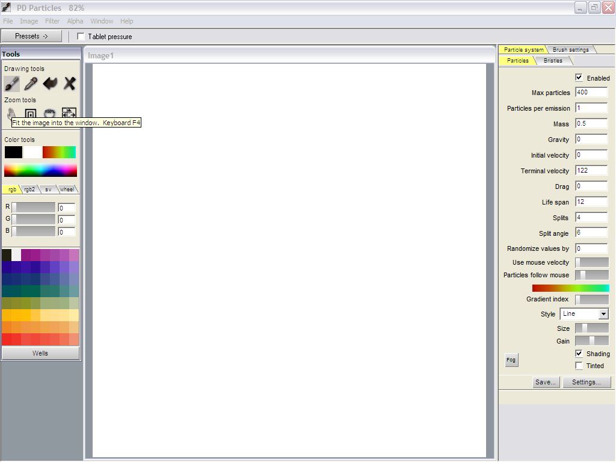Switch to the Brush settings tab
Viewport: 616px width, 462px height.
coord(570,49)
